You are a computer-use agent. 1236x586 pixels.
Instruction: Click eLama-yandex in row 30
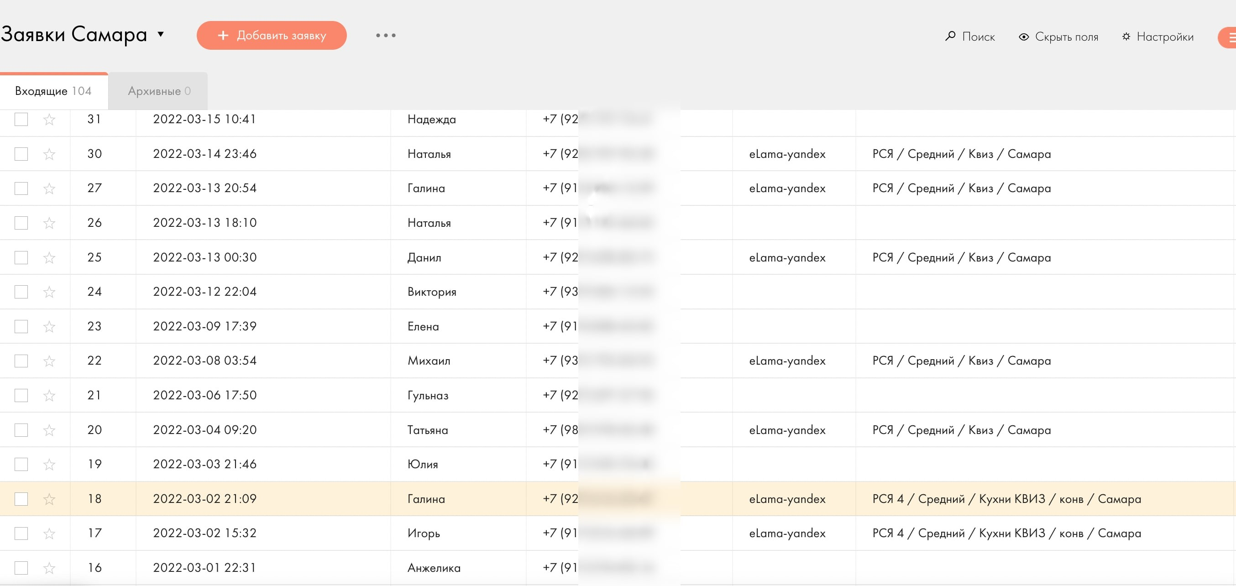click(787, 154)
